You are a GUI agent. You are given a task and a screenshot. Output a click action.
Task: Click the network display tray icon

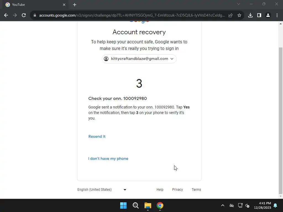click(240, 205)
